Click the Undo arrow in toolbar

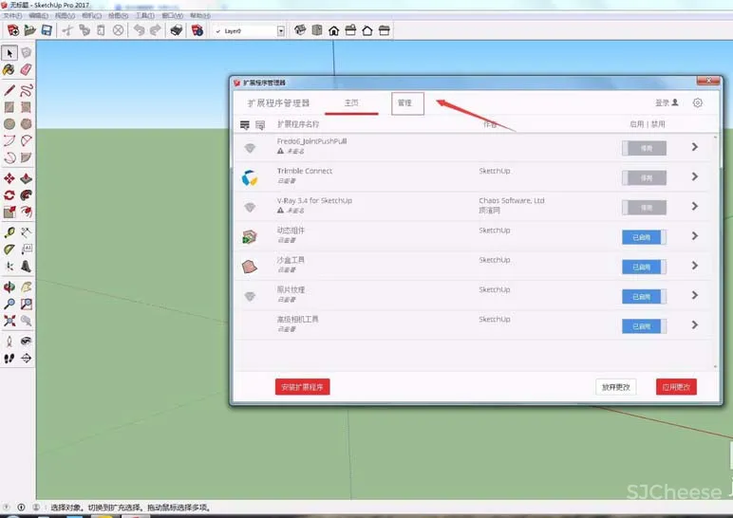[139, 30]
